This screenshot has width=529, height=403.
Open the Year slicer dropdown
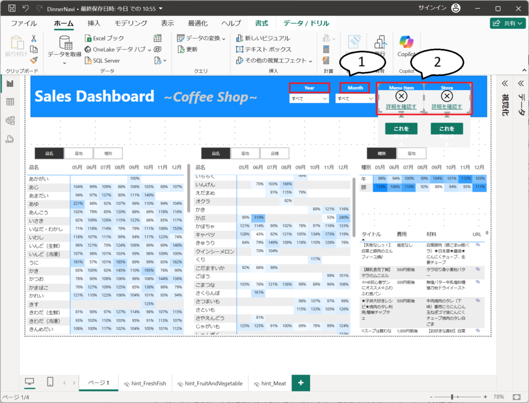pyautogui.click(x=309, y=98)
